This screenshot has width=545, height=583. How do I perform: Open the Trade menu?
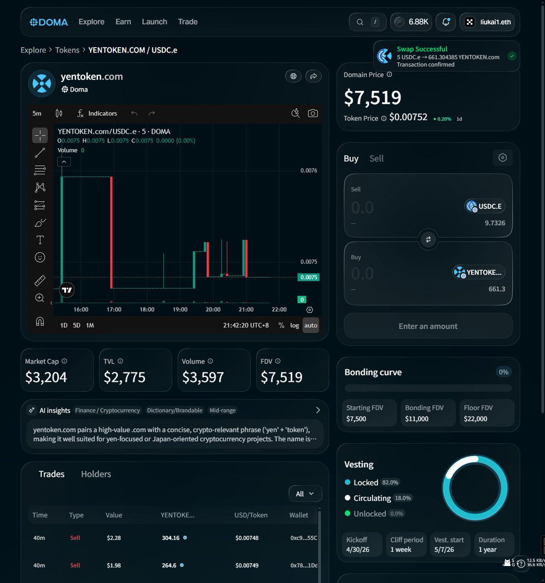click(188, 22)
